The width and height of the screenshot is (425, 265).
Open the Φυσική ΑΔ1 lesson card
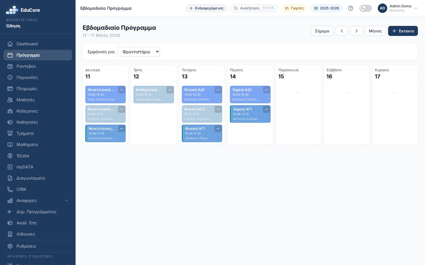pyautogui.click(x=202, y=95)
